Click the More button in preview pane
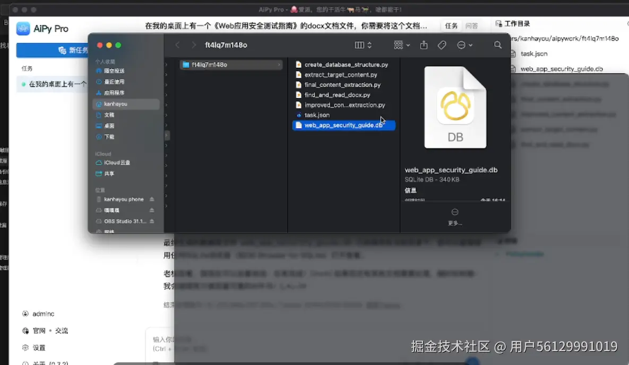Screen dimensions: 629x365 455,217
